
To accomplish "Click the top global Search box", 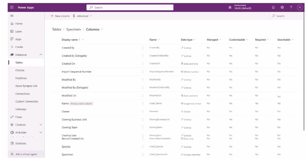I will coord(130,7).
